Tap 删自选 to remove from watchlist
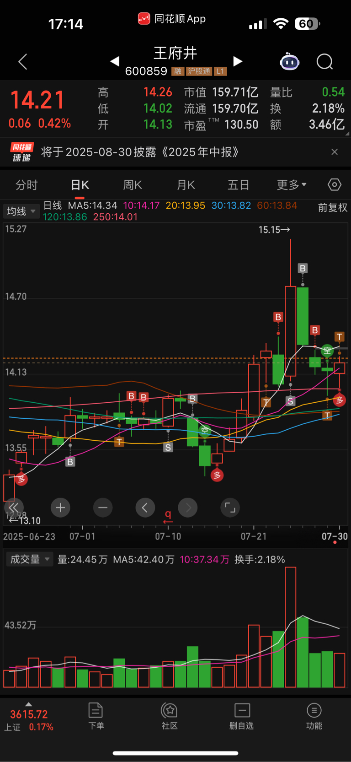351x762 pixels. (242, 717)
